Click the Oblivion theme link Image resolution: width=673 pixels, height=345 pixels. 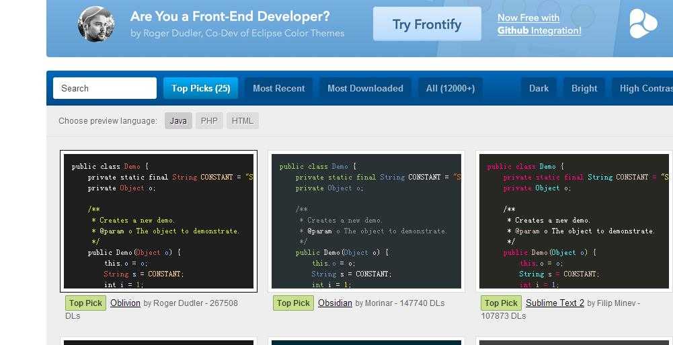click(125, 303)
